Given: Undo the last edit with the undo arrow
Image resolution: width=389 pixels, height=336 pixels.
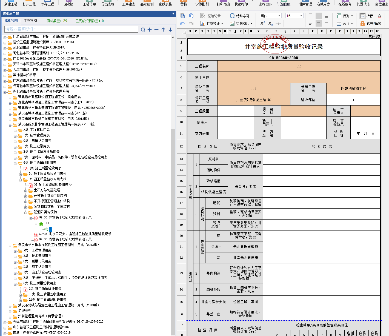Looking at the screenshot, I should (x=183, y=24).
